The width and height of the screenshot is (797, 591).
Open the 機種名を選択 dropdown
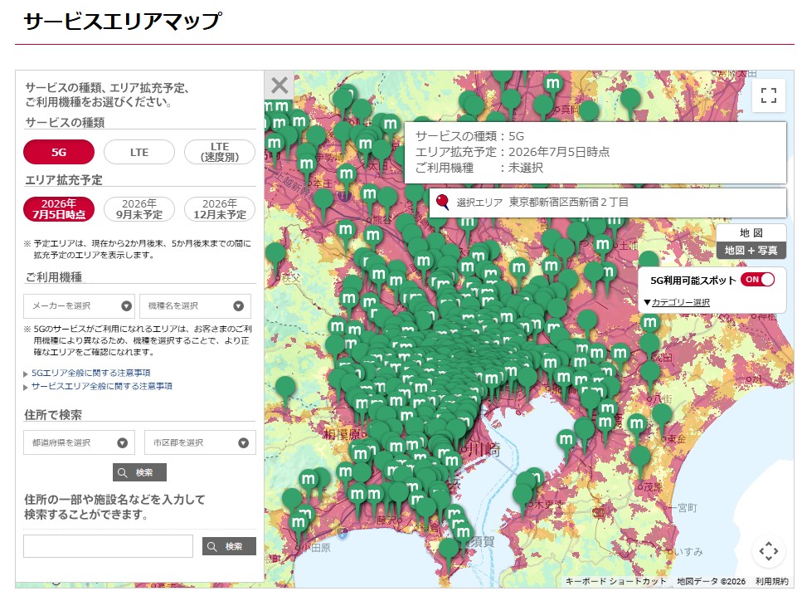(195, 305)
